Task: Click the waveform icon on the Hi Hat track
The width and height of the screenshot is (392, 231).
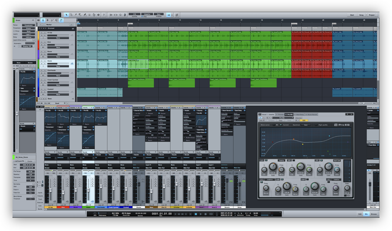Action: pos(72,35)
